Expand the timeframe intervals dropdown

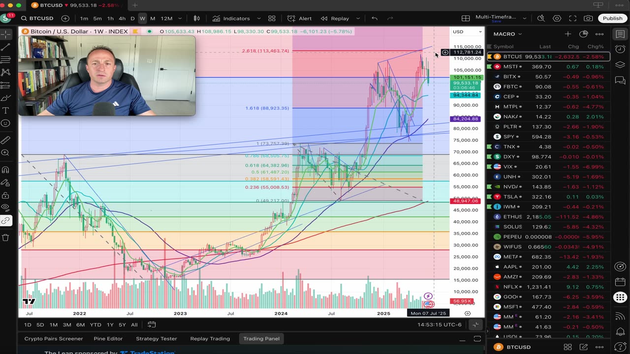[180, 18]
